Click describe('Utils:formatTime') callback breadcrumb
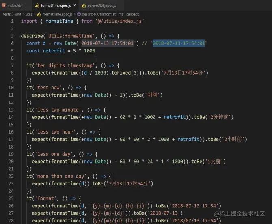 110,14
